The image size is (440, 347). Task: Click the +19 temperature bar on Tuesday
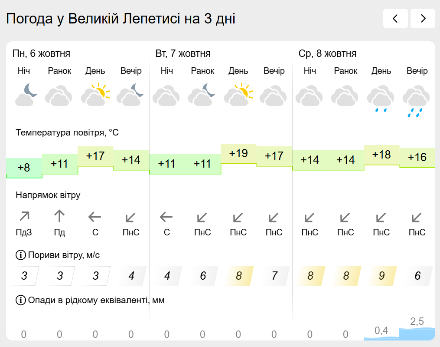[x=238, y=154]
